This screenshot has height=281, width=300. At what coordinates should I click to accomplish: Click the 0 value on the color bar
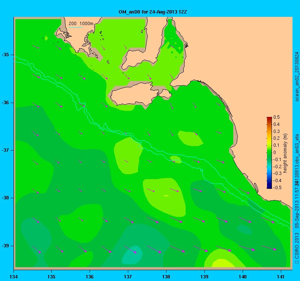[275, 152]
